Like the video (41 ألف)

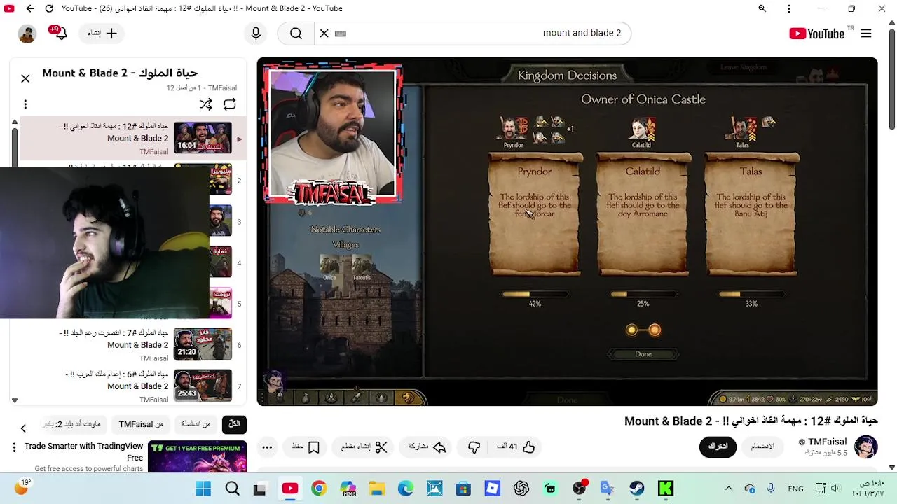tap(516, 447)
